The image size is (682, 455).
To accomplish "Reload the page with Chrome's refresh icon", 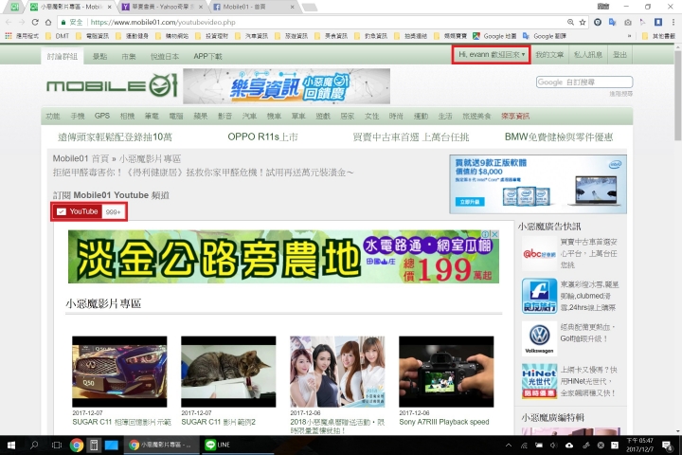I will click(35, 22).
